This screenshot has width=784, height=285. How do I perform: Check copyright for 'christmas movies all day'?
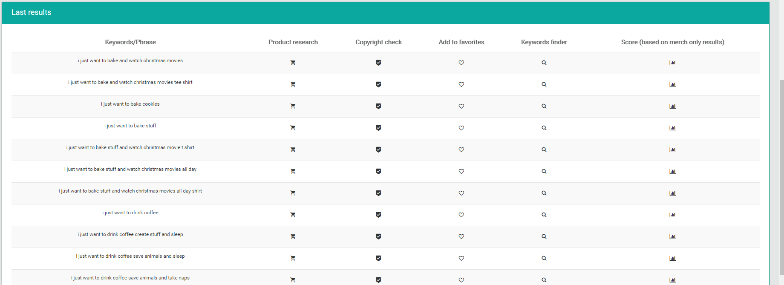[378, 171]
